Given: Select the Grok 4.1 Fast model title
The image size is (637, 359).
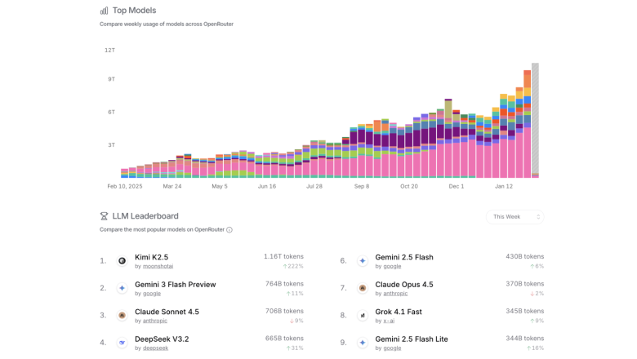Looking at the screenshot, I should (x=398, y=312).
